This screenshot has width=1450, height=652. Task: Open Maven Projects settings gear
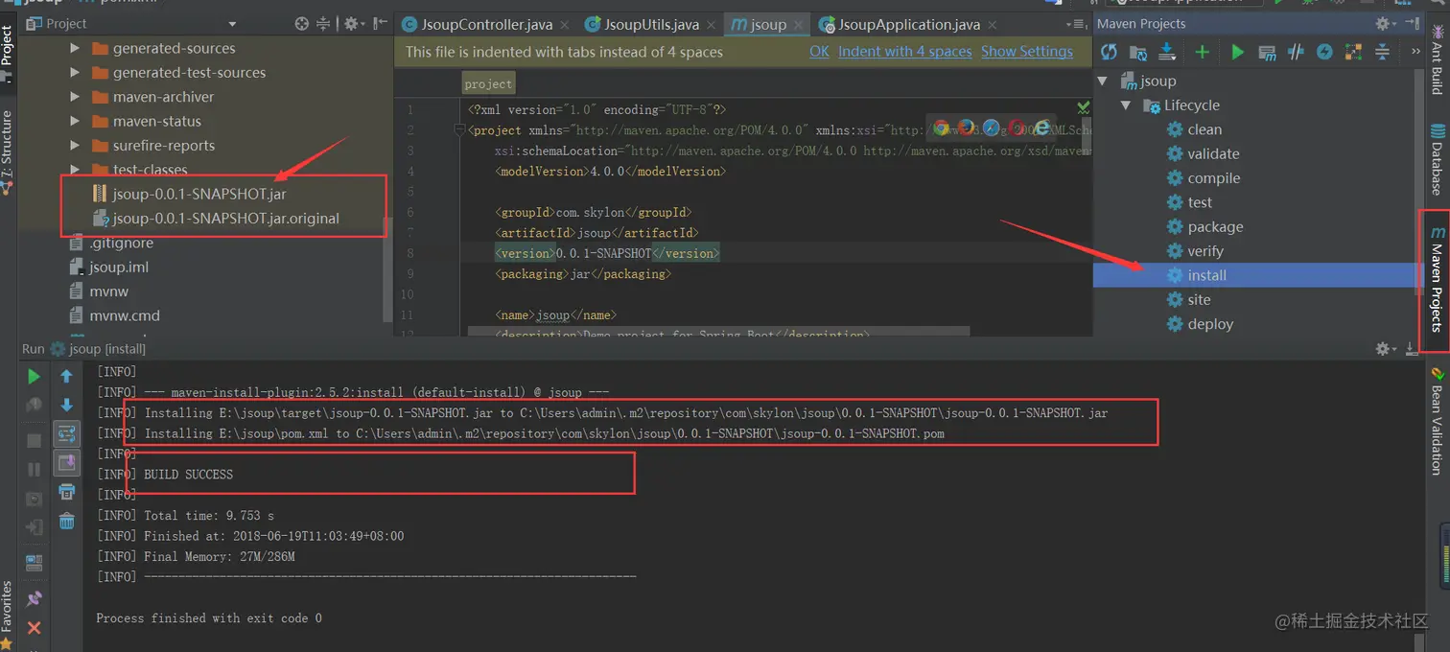coord(1386,23)
